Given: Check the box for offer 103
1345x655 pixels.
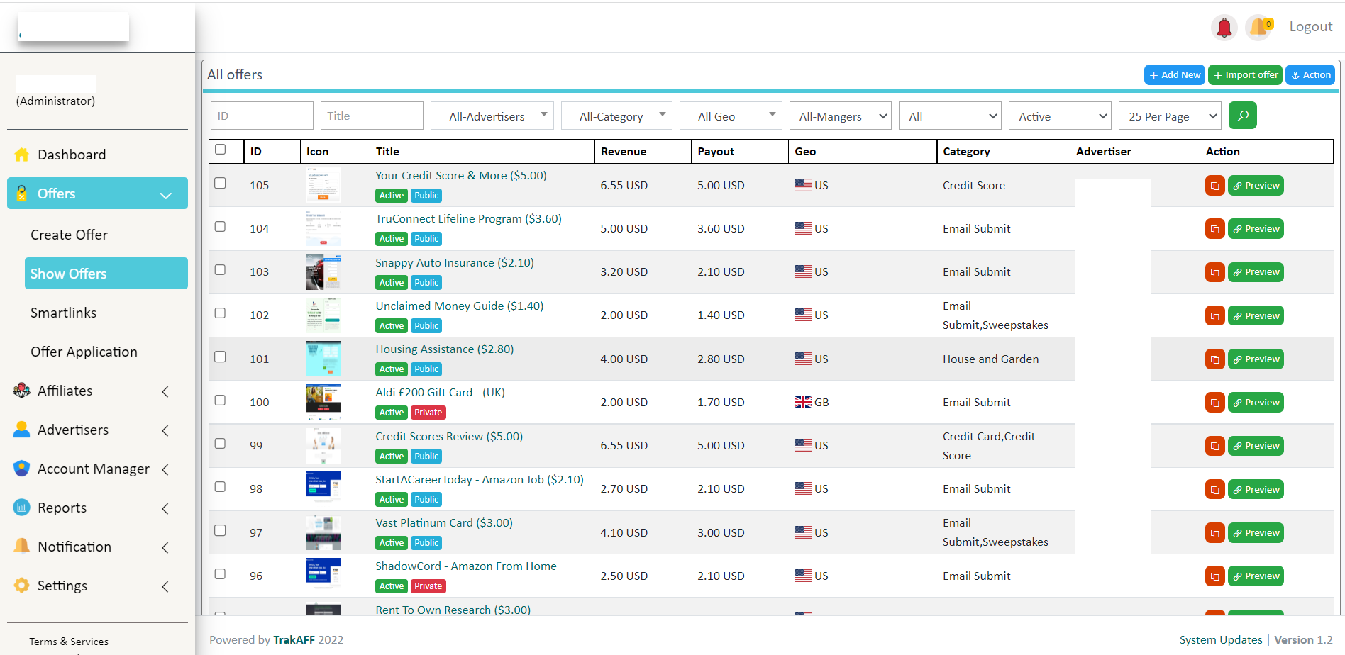Looking at the screenshot, I should [221, 270].
